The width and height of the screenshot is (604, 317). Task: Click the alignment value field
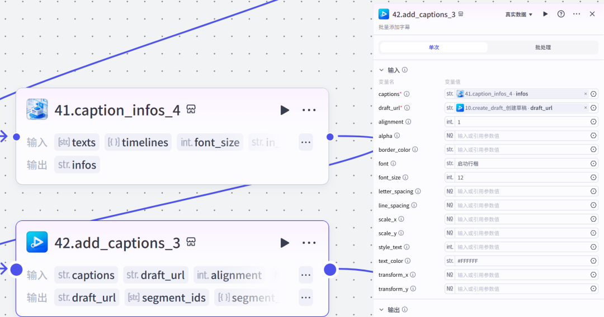520,122
